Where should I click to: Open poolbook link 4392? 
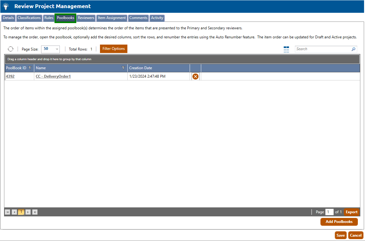pyautogui.click(x=10, y=76)
